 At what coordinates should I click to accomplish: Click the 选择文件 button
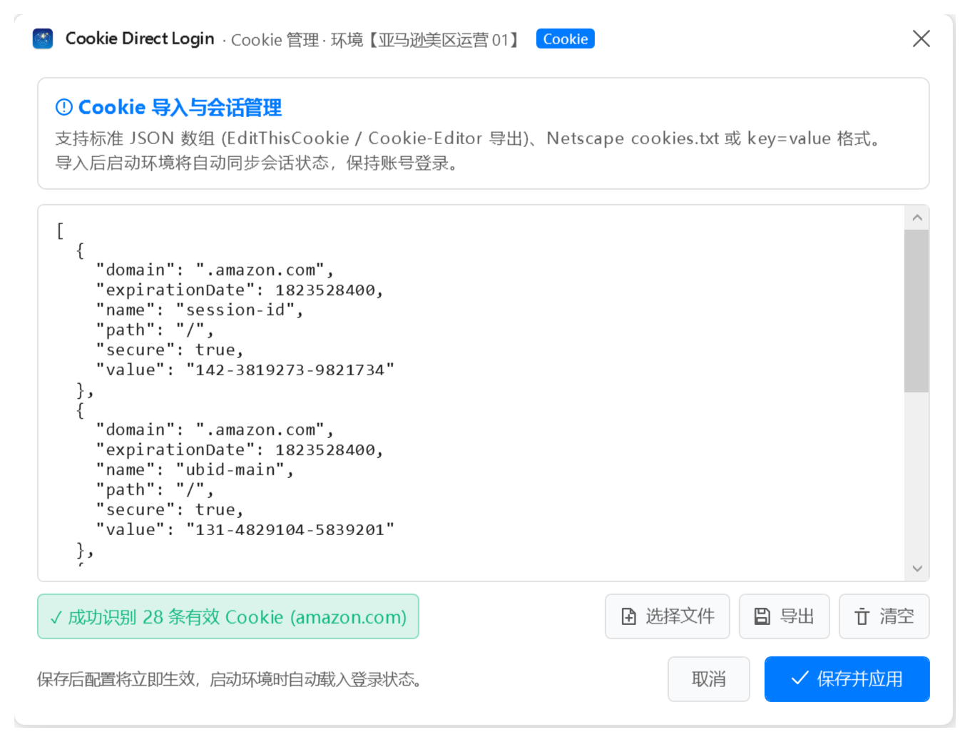coord(667,616)
